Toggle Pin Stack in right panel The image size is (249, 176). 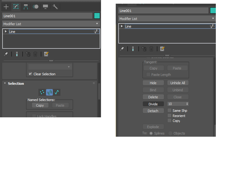[122, 49]
